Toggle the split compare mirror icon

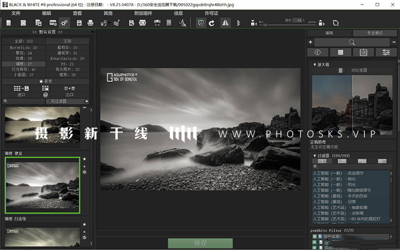tap(226, 23)
